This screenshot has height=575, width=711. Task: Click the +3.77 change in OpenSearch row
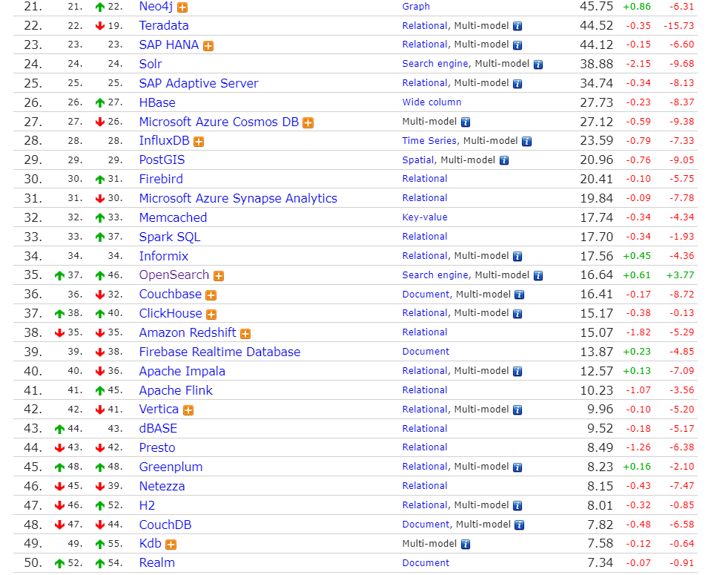(x=680, y=275)
